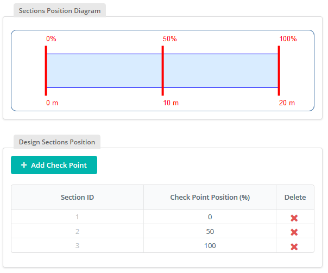The height and width of the screenshot is (273, 328).
Task: Click the Delete column header
Action: [x=295, y=197]
